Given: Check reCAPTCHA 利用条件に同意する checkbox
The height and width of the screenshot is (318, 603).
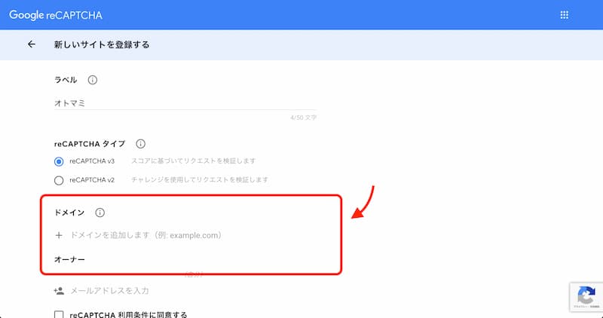Looking at the screenshot, I should pos(59,315).
